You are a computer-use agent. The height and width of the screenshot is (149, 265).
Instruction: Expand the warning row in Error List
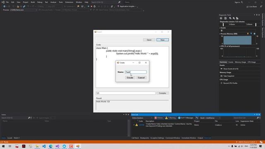click(134, 125)
